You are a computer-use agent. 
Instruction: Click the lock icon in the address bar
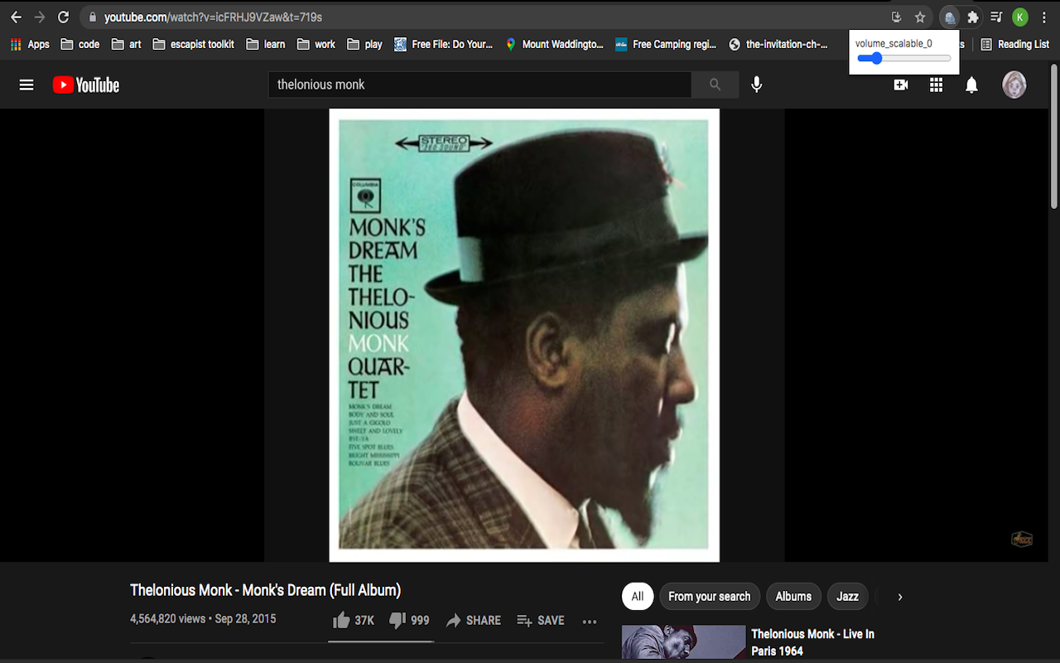(x=92, y=17)
